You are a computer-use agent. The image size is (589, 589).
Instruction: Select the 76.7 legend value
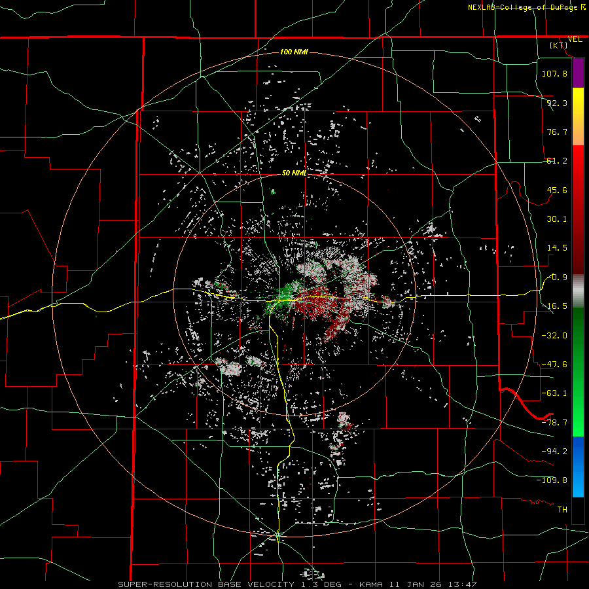click(x=557, y=132)
